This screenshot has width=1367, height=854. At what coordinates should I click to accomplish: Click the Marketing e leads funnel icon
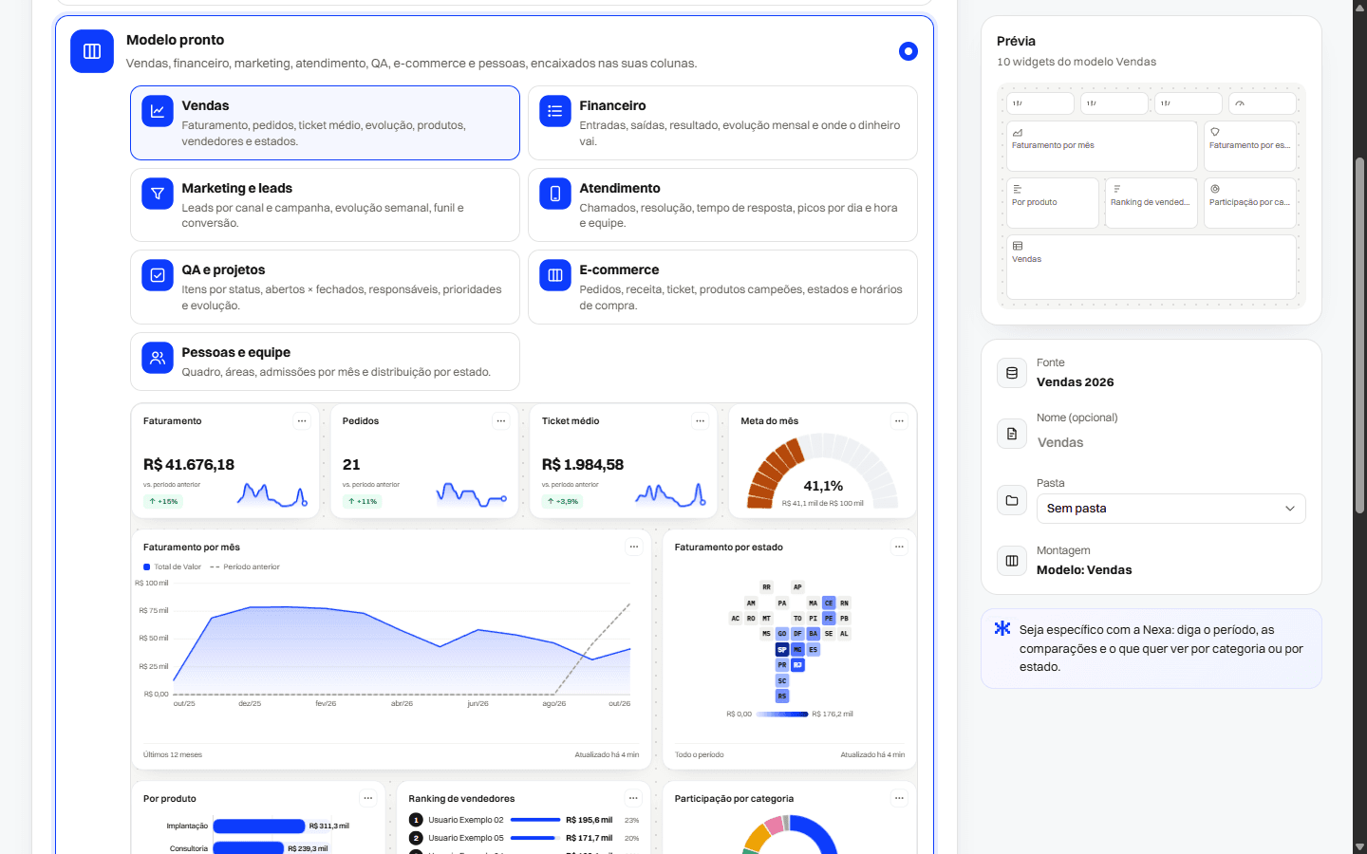(158, 194)
